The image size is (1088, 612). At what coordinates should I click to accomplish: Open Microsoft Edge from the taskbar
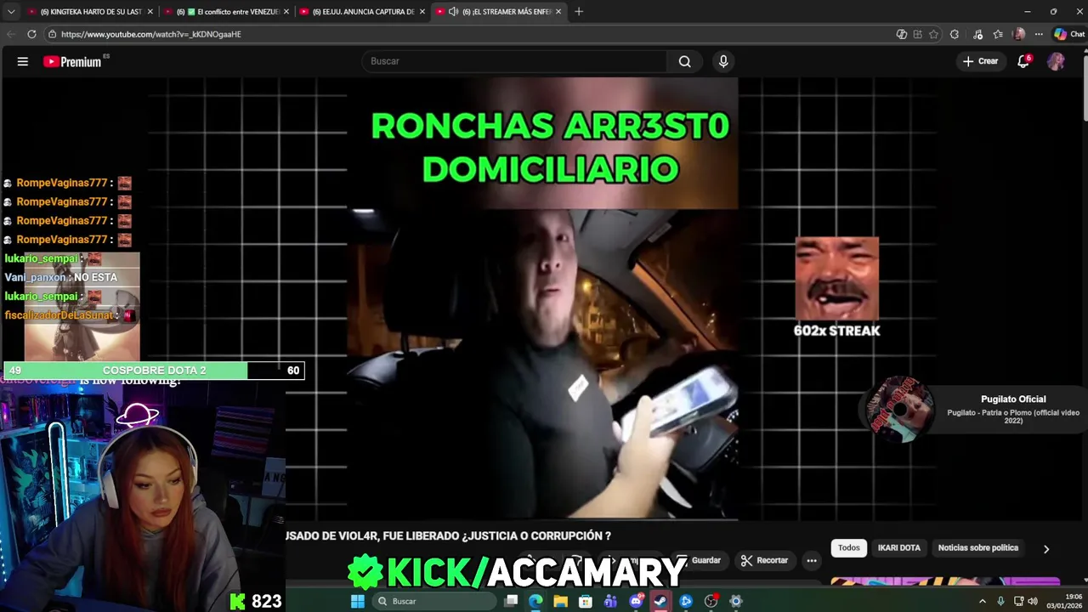pyautogui.click(x=535, y=601)
